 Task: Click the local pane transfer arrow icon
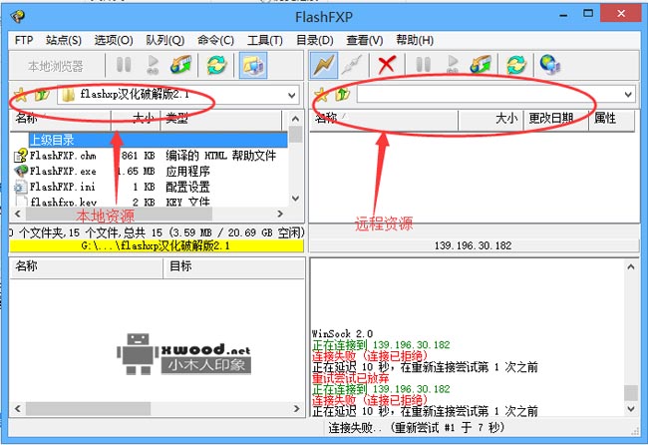click(x=181, y=65)
